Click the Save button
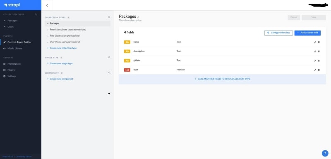 point(314,17)
